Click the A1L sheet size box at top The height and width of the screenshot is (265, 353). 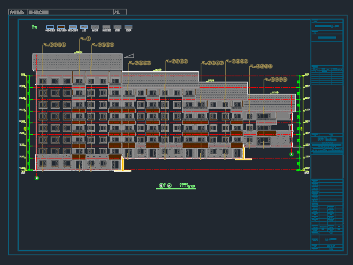point(120,12)
